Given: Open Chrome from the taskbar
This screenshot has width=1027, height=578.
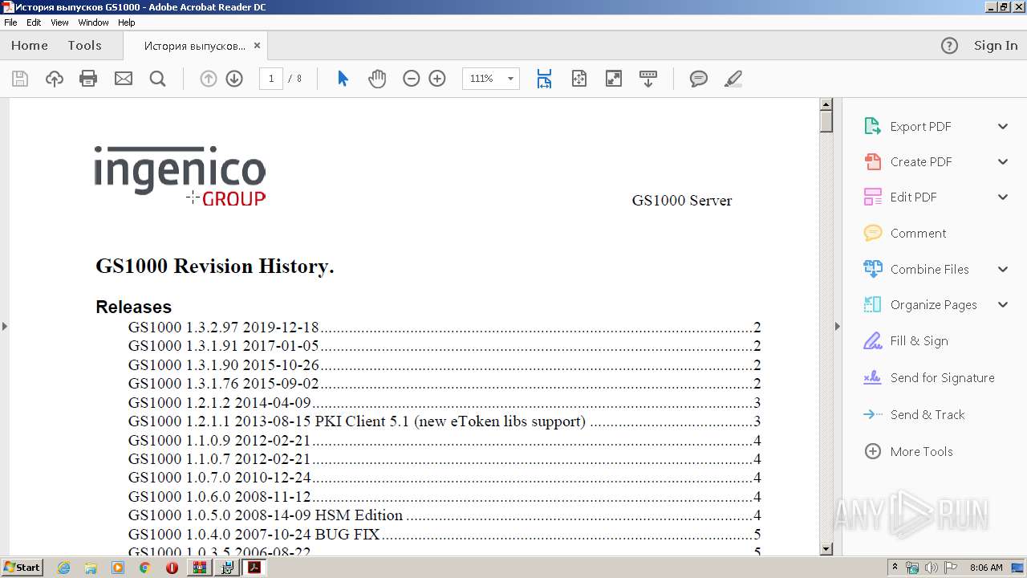Looking at the screenshot, I should [145, 568].
